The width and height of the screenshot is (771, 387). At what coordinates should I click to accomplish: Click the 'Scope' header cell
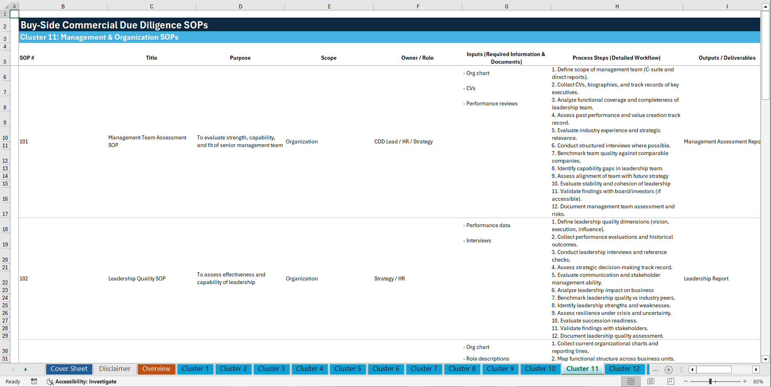(x=329, y=58)
